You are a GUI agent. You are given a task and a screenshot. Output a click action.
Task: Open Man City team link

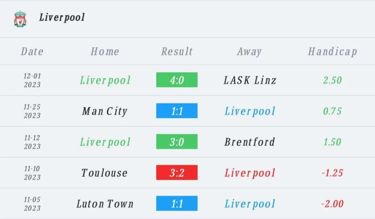tap(104, 111)
